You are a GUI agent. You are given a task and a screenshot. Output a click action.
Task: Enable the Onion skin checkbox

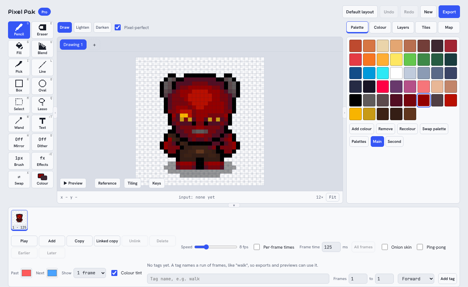(385, 247)
